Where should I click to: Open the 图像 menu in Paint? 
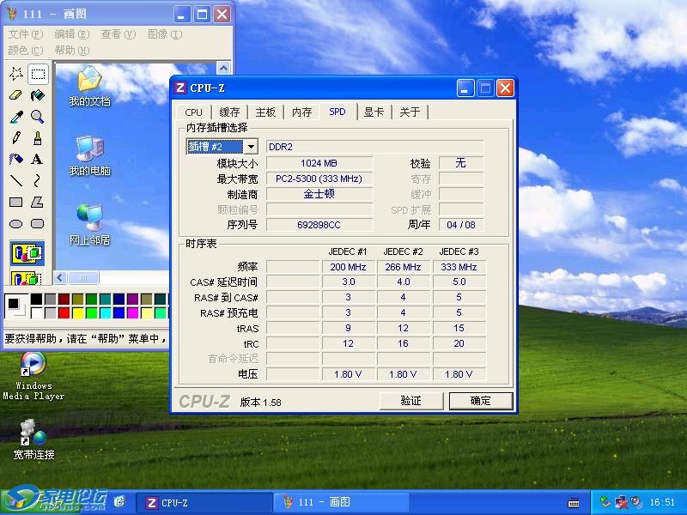165,34
